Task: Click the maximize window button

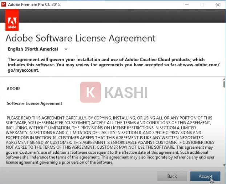Action: point(202,5)
